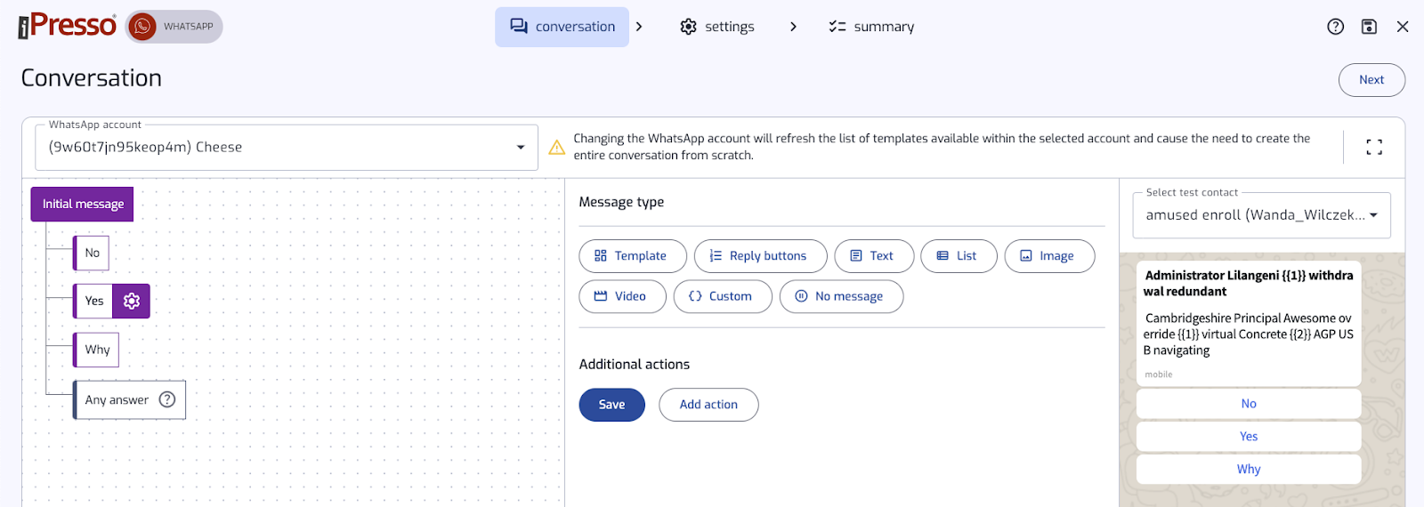Choose the No message option
1424x507 pixels.
tap(841, 296)
